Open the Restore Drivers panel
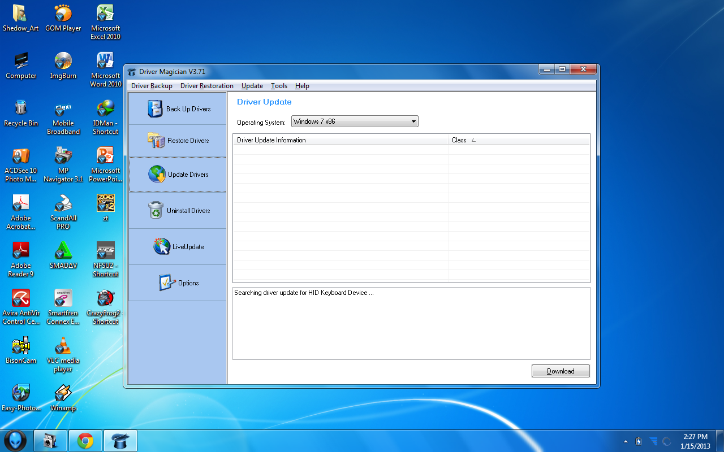Image resolution: width=724 pixels, height=452 pixels. (178, 140)
